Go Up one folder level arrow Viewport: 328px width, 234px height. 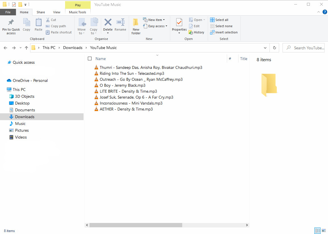pyautogui.click(x=26, y=48)
